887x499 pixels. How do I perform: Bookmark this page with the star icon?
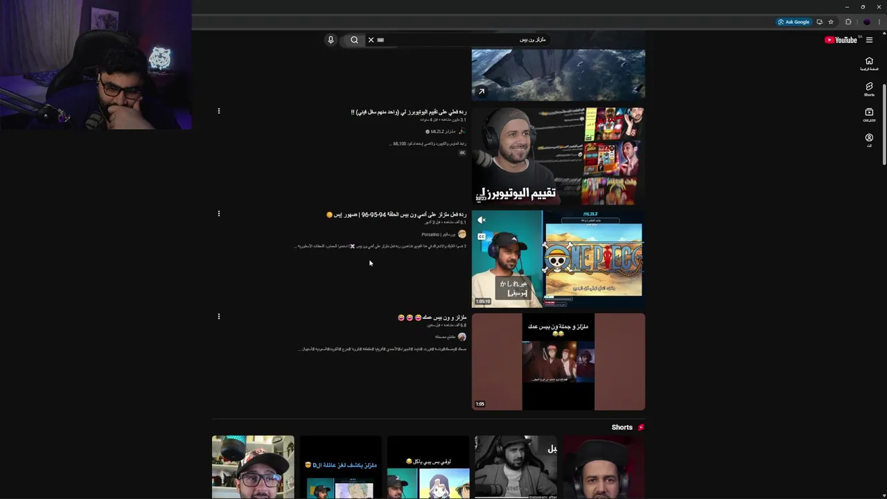[x=831, y=21]
